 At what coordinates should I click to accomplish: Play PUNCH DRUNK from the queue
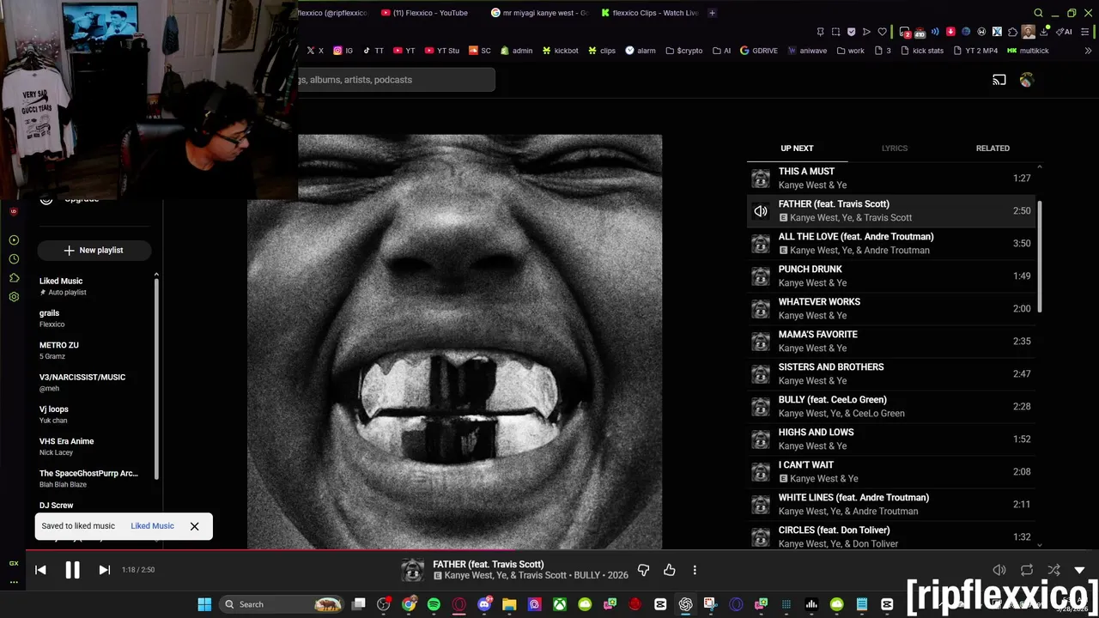coord(891,276)
